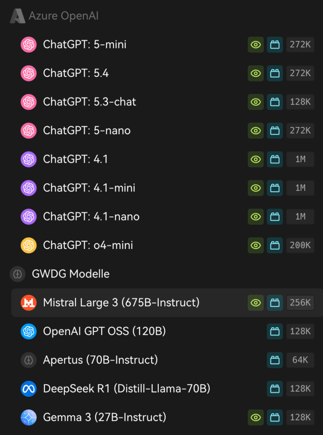Click the eye icon for Mistral Large 3
Image resolution: width=323 pixels, height=435 pixels.
tap(256, 302)
